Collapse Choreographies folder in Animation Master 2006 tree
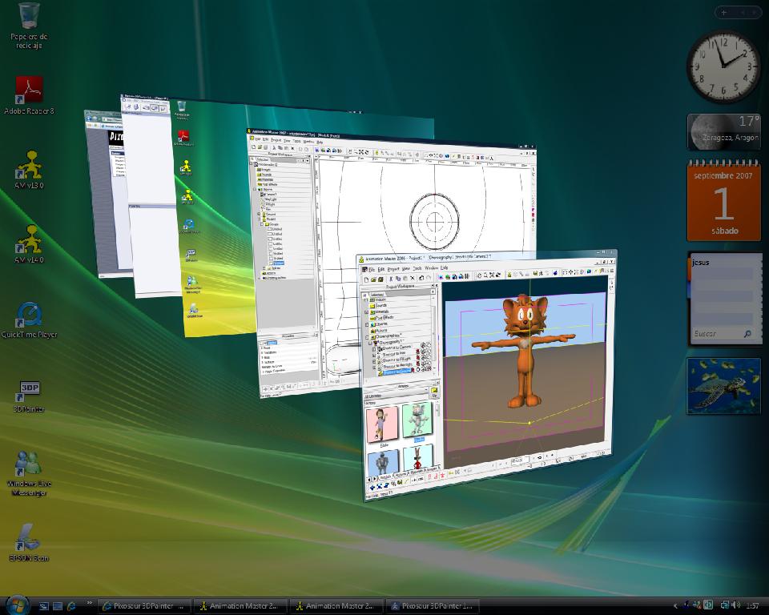This screenshot has height=615, width=769. [x=367, y=337]
